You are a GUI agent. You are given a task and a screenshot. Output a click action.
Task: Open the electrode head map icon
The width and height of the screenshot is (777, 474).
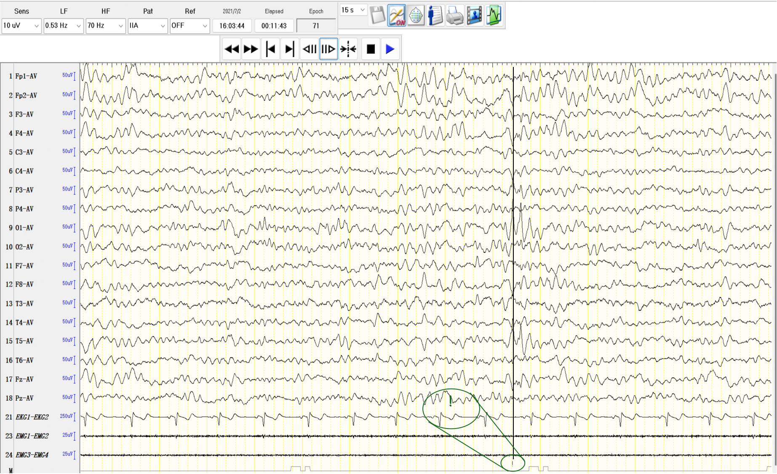click(x=416, y=16)
